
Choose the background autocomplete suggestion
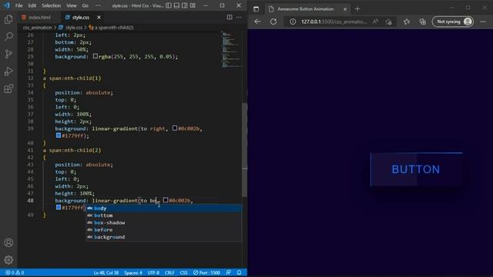[x=164, y=237]
